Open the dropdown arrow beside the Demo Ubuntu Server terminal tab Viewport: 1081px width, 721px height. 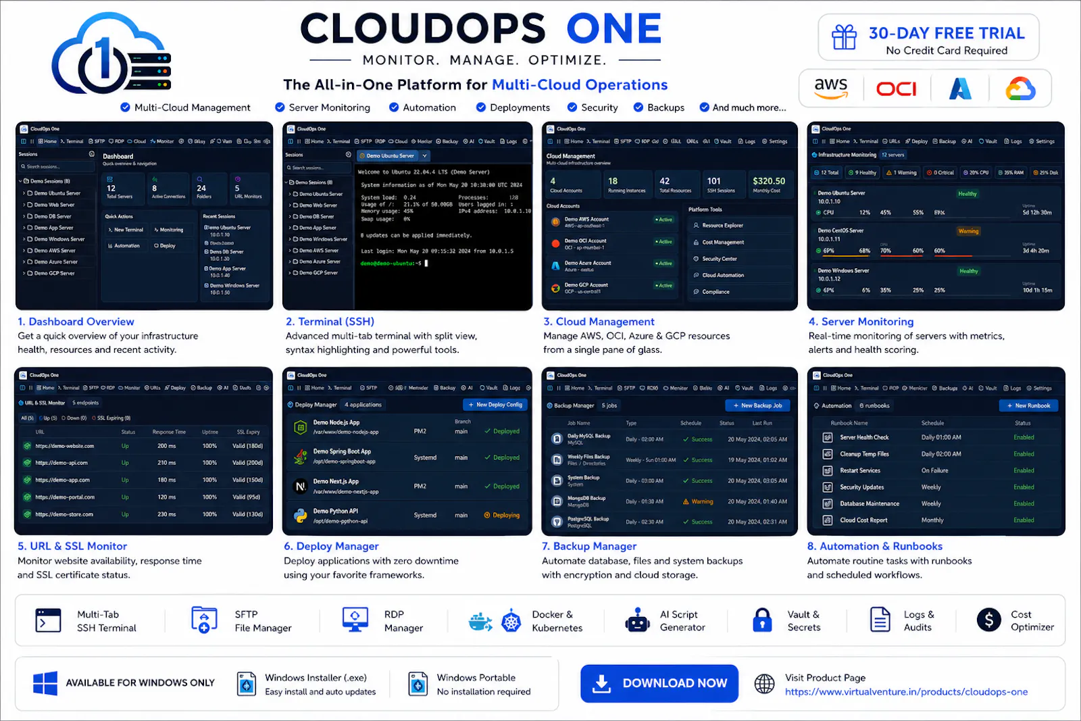pyautogui.click(x=425, y=156)
